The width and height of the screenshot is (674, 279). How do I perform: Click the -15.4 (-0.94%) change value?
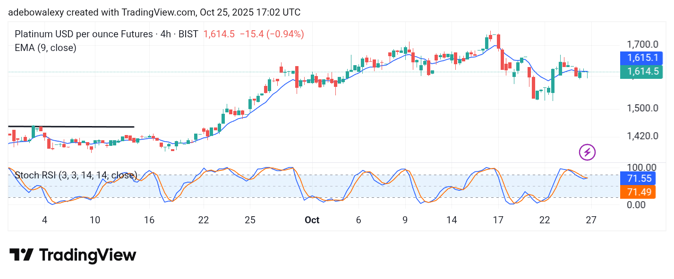pyautogui.click(x=272, y=34)
